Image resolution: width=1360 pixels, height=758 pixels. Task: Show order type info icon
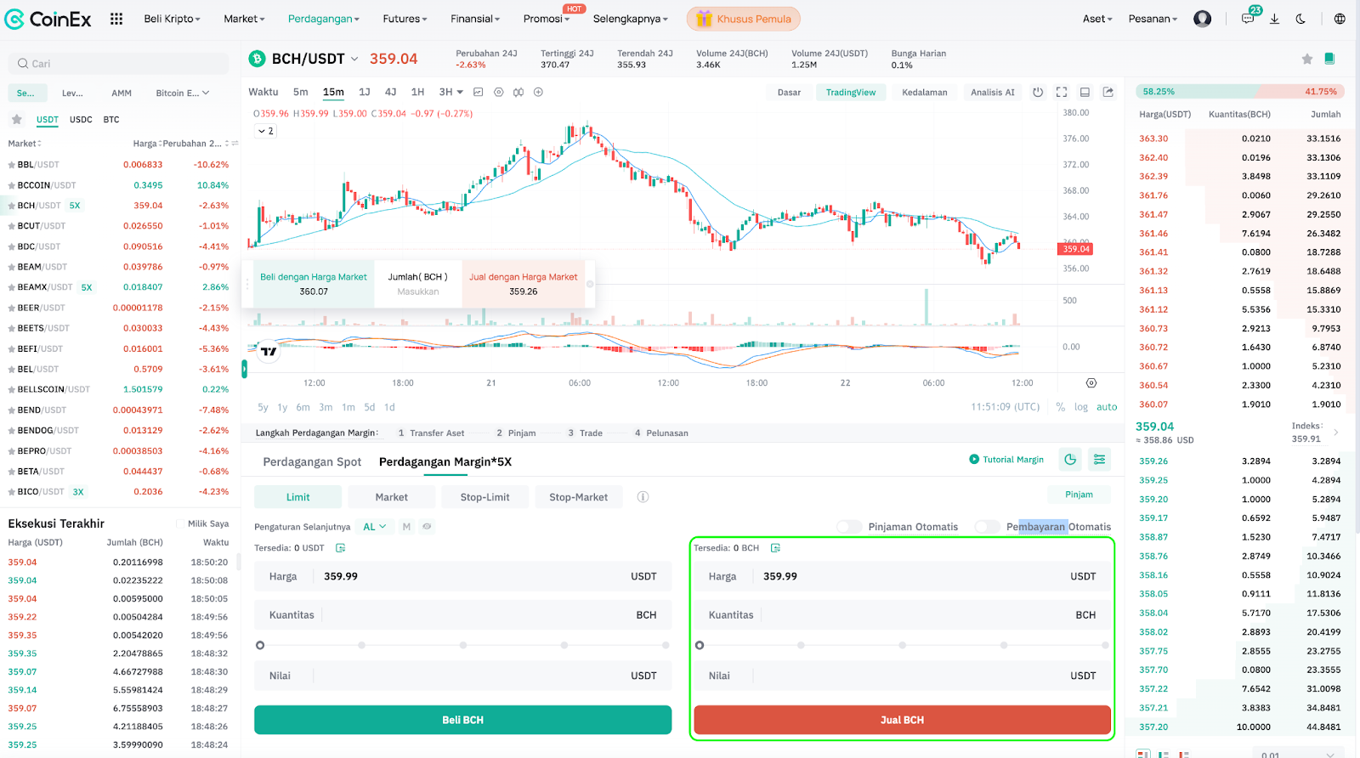[x=643, y=497]
